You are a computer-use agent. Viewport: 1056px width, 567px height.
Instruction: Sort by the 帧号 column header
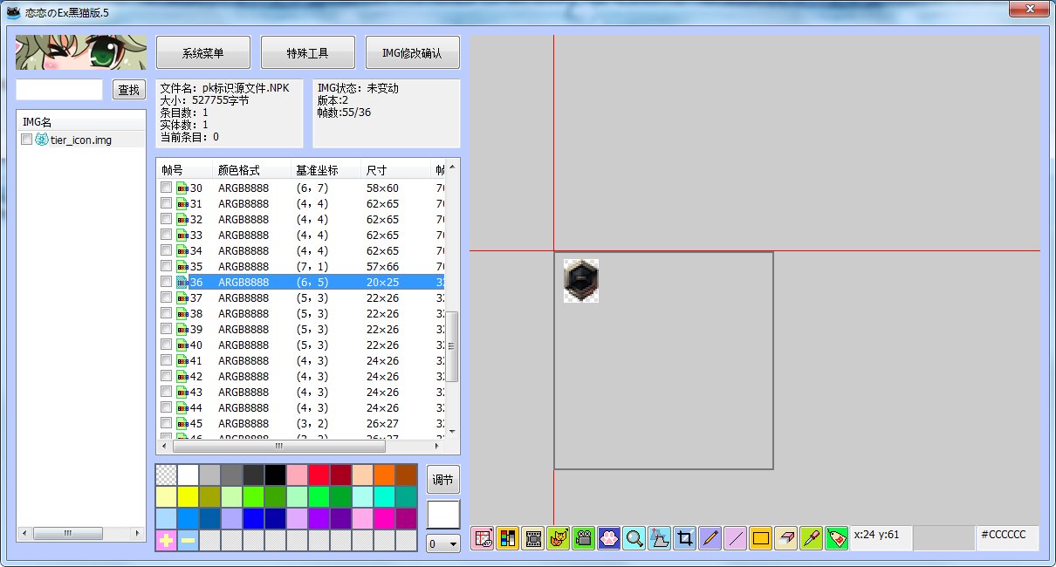(185, 170)
